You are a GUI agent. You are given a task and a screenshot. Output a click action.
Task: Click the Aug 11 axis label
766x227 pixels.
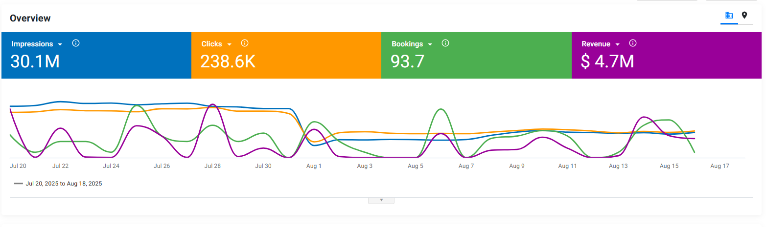pos(568,166)
